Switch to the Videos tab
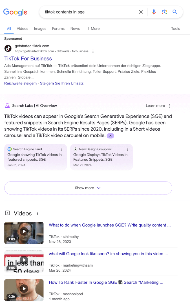This screenshot has width=190, height=304. pyautogui.click(x=23, y=28)
